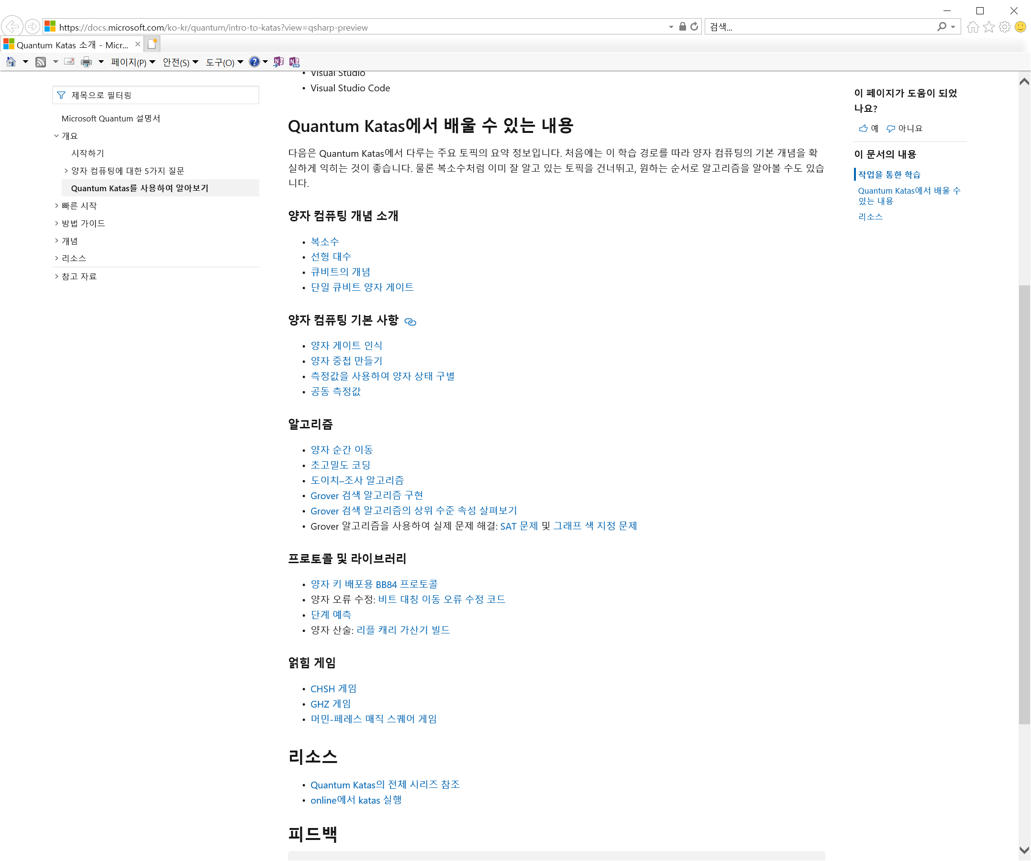Screen dimensions: 1031x861
Task: Vote 예 thumbs up feedback
Action: coord(868,129)
